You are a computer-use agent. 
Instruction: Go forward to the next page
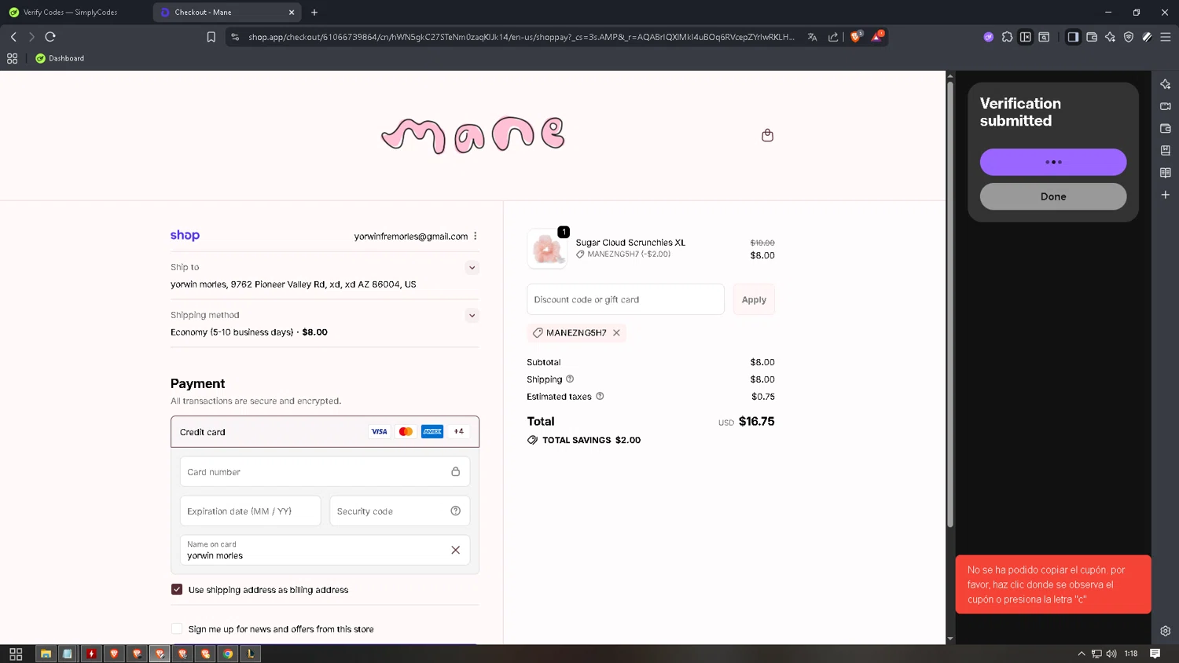click(31, 37)
